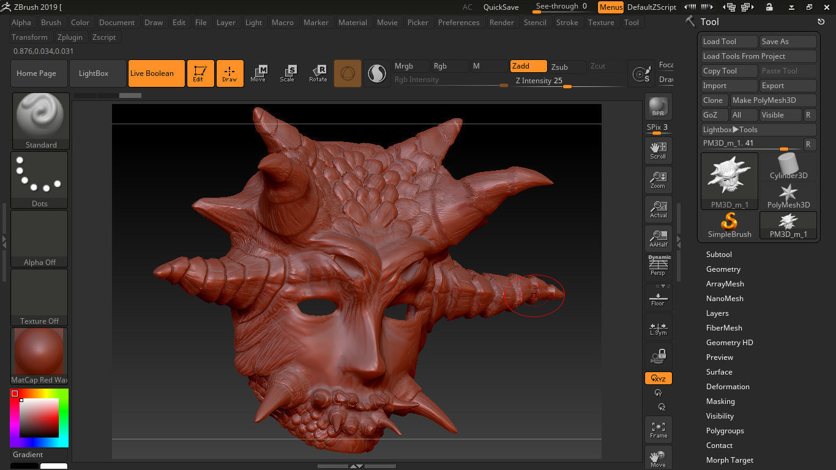Select Zadd sculpt mode
The height and width of the screenshot is (470, 836).
529,66
